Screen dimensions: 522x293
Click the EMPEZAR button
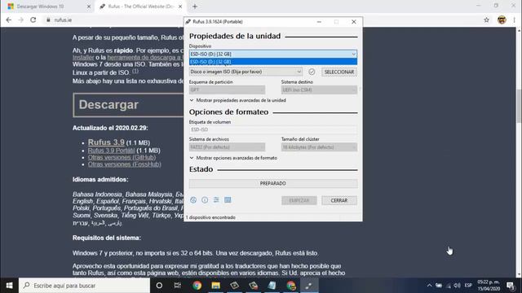tap(299, 200)
